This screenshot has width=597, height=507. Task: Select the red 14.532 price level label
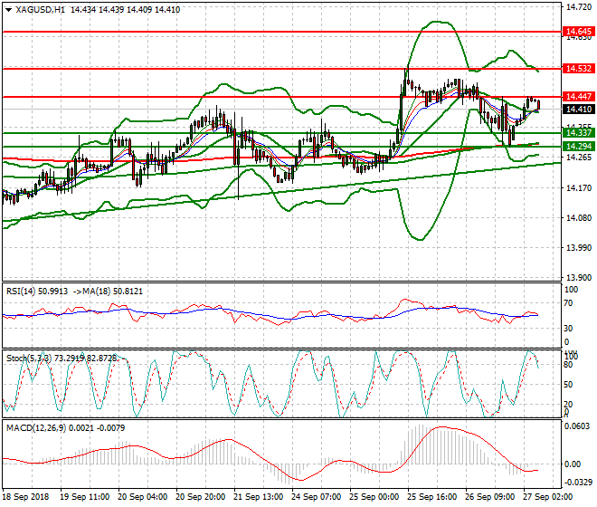[578, 69]
